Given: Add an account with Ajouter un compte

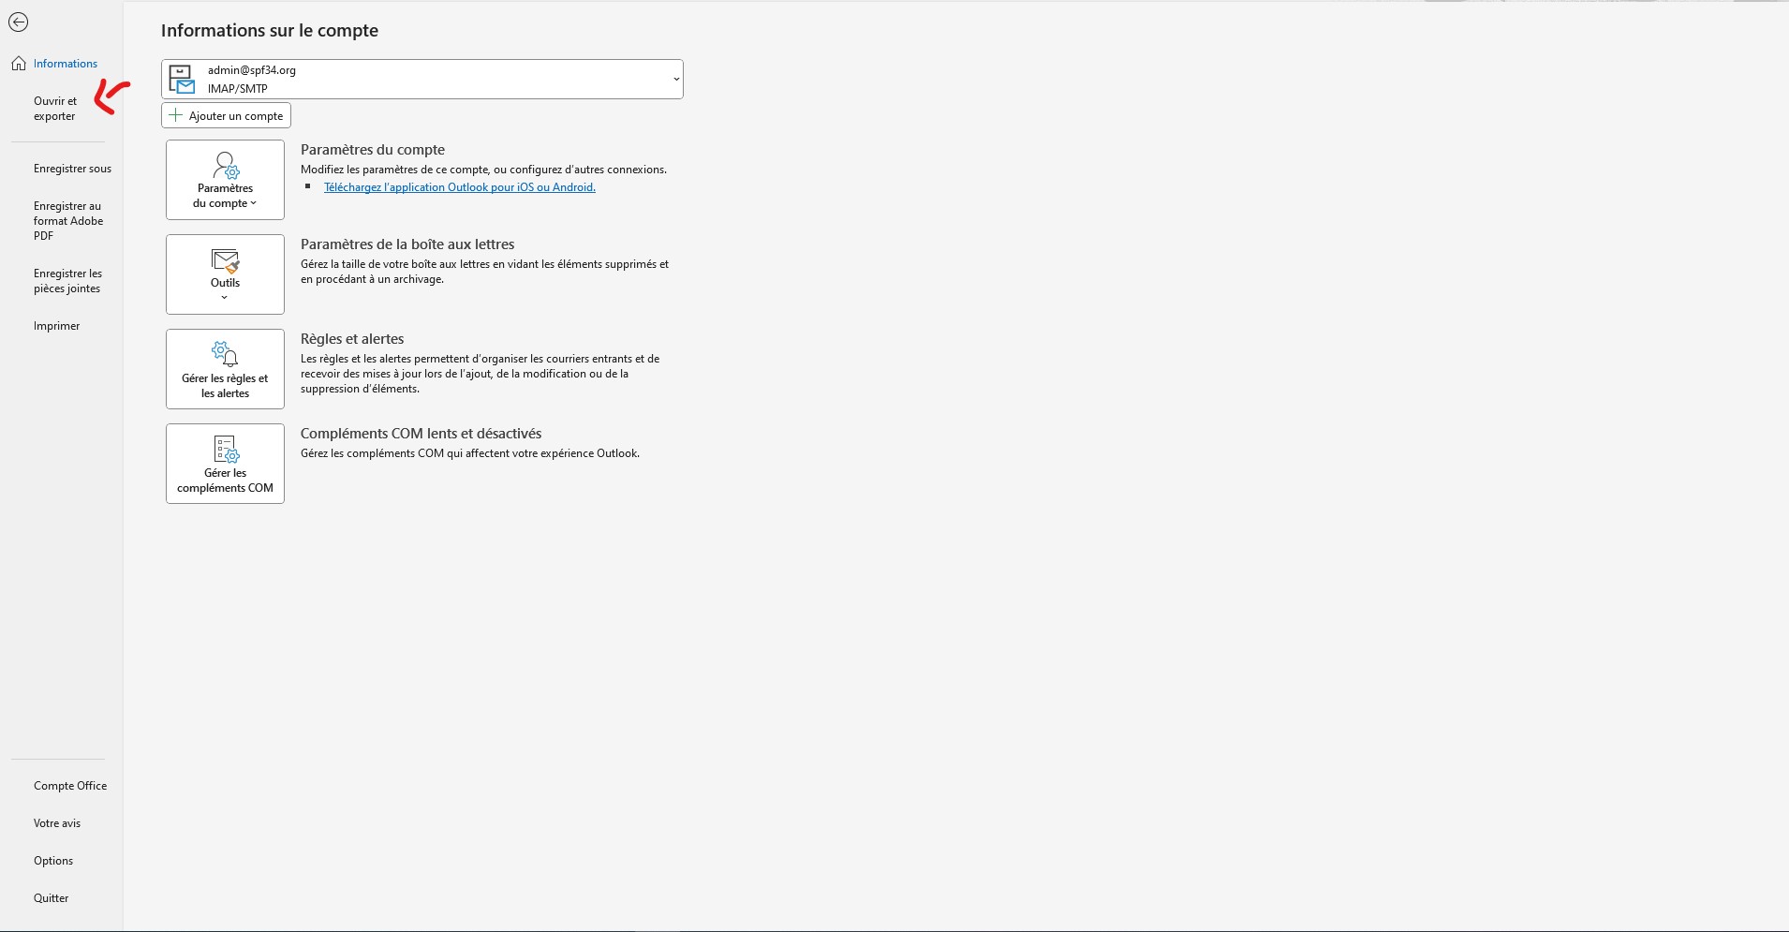Looking at the screenshot, I should tap(226, 116).
